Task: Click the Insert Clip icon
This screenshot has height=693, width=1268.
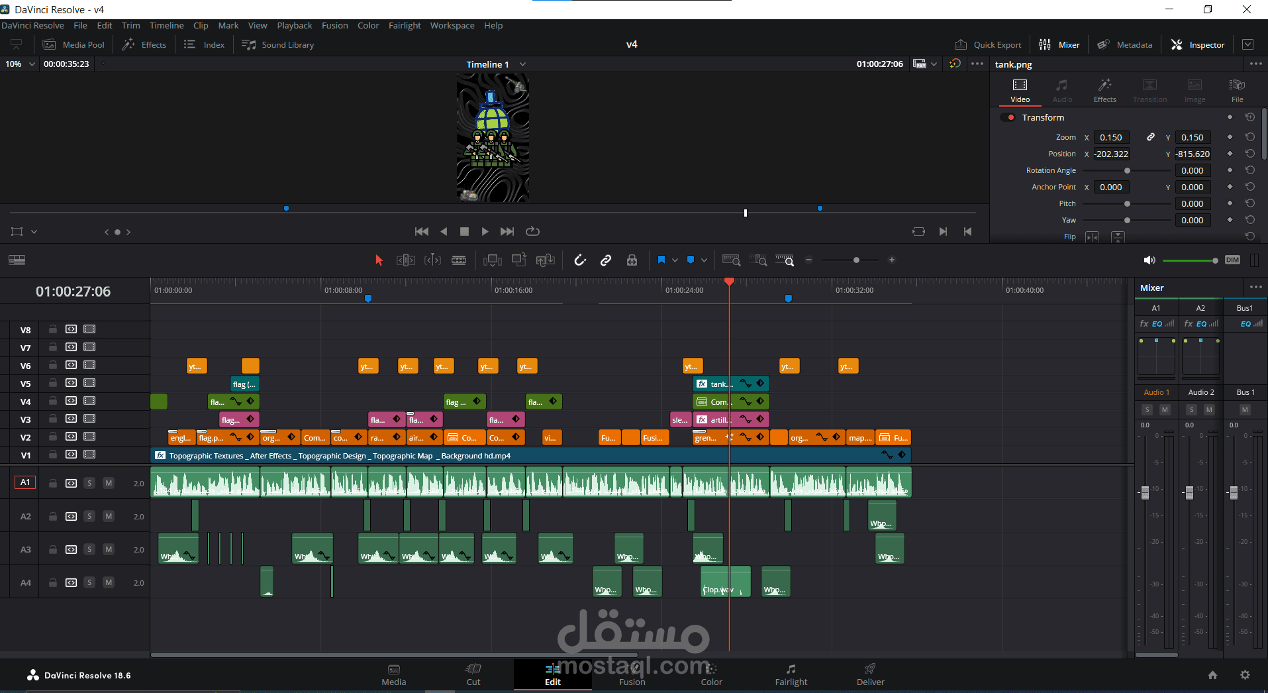Action: pyautogui.click(x=493, y=260)
